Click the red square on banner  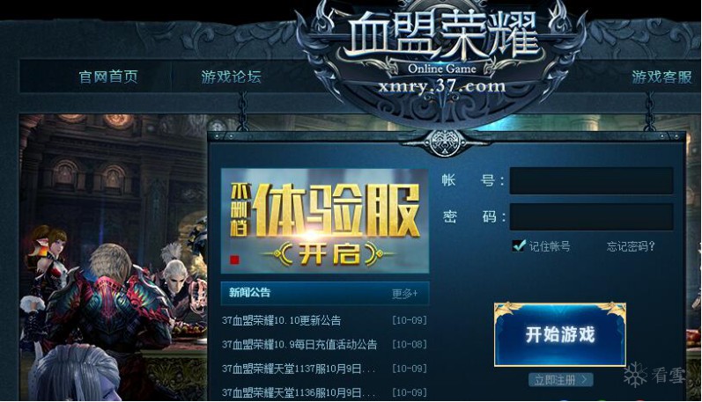click(x=234, y=259)
